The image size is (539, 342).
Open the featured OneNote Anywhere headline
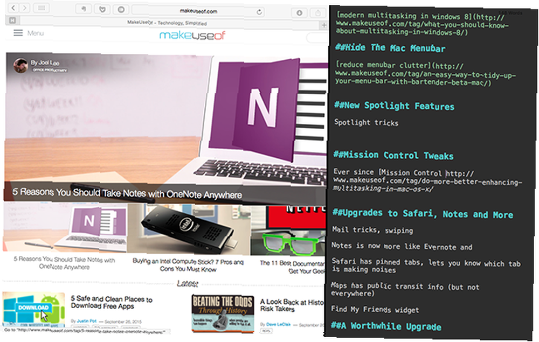point(127,193)
